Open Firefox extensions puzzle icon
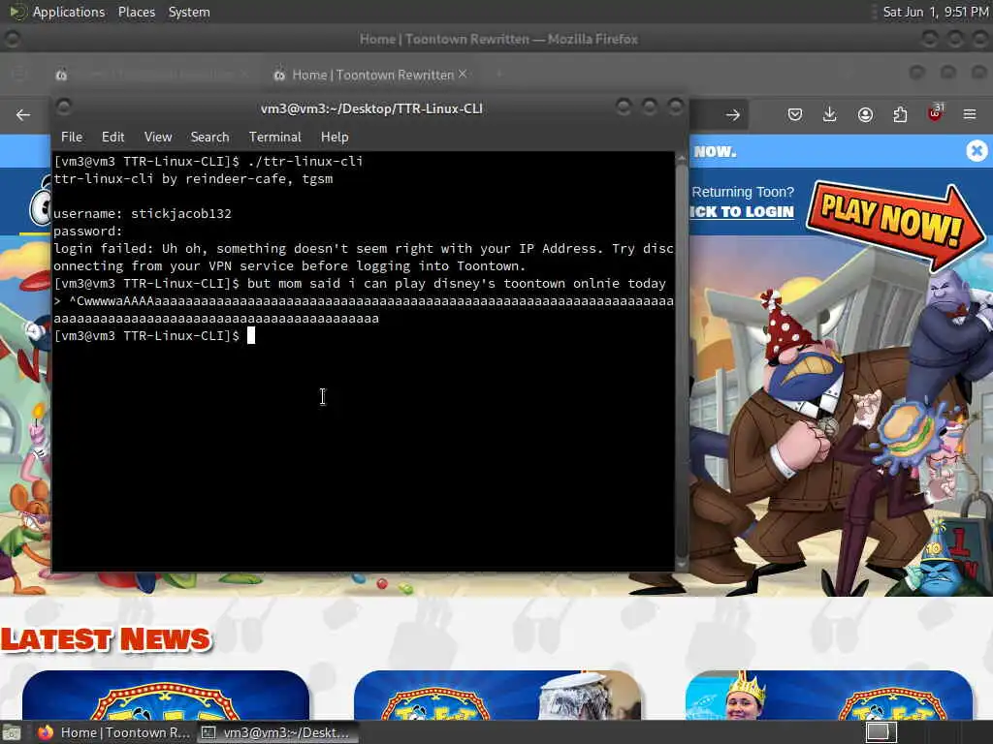Image resolution: width=993 pixels, height=744 pixels. click(900, 114)
